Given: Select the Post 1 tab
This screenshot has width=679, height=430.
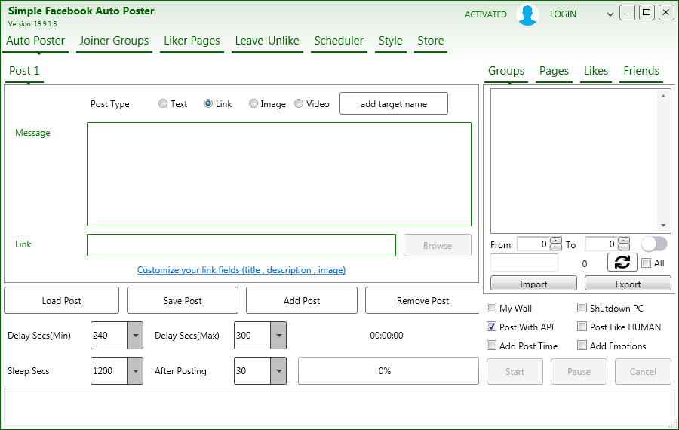Looking at the screenshot, I should (24, 71).
